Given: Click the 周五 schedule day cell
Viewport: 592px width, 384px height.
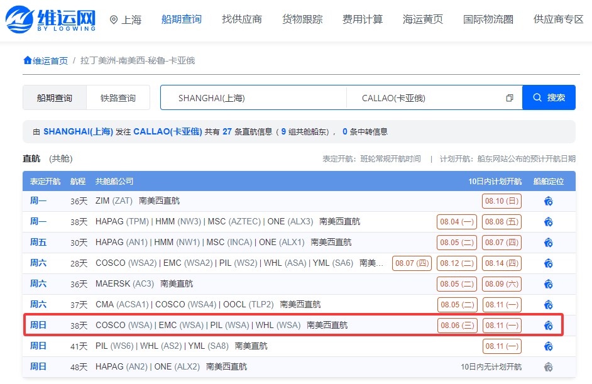Looking at the screenshot, I should (x=38, y=243).
